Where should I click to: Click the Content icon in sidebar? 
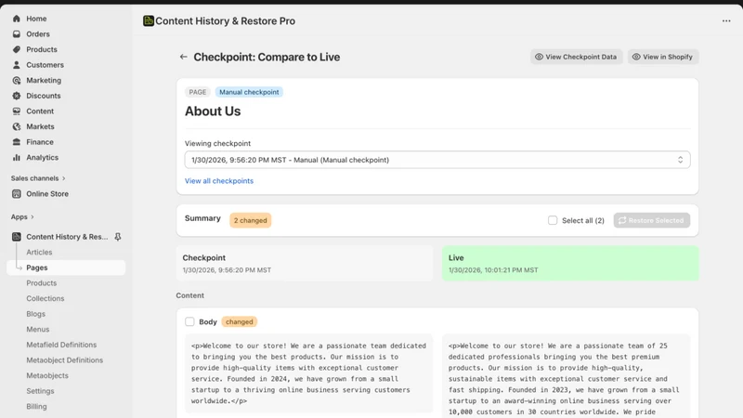point(17,111)
